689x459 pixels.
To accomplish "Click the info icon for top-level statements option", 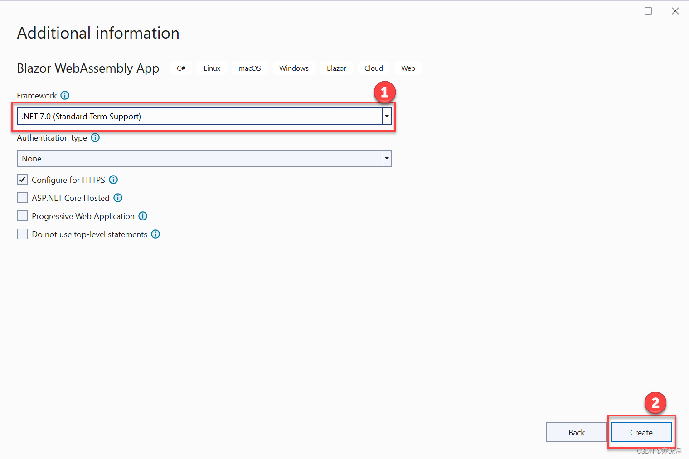I will tap(155, 234).
